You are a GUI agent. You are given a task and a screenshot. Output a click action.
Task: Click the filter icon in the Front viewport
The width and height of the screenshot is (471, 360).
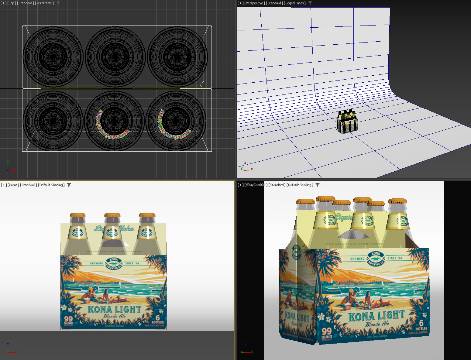[69, 185]
